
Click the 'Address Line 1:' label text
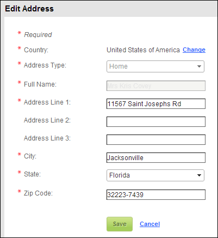(47, 102)
